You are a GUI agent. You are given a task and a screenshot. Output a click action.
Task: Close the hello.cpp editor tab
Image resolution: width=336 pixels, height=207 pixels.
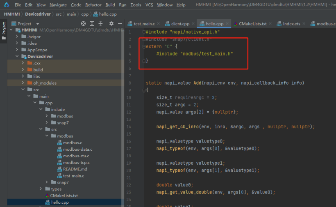coord(227,24)
